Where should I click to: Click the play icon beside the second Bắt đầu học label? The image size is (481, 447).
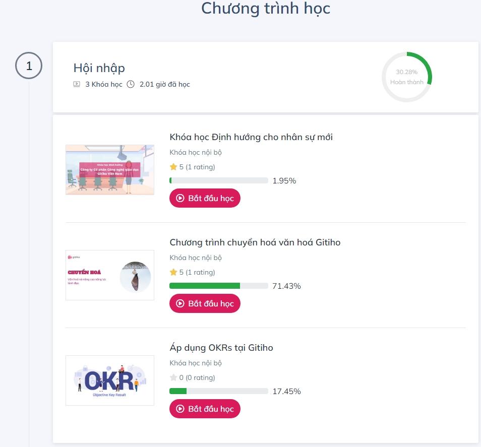(181, 303)
